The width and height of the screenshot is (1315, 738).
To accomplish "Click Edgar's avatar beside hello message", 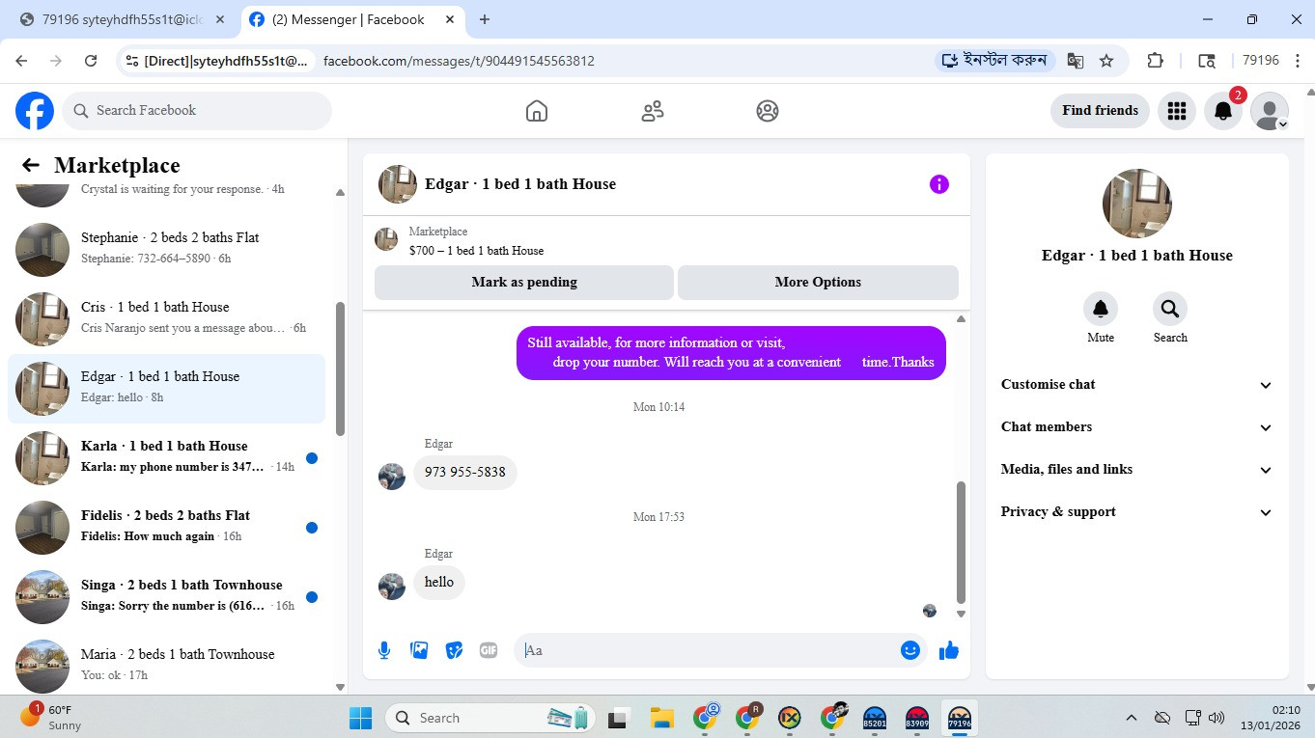I will 392,587.
